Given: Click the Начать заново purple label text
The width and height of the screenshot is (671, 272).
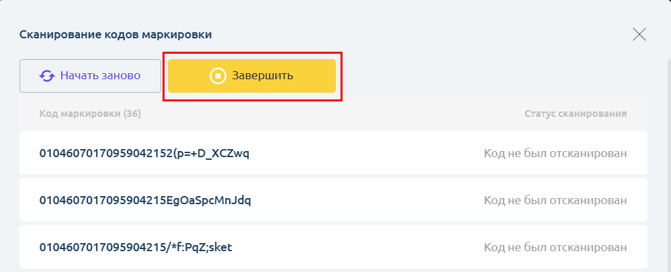Looking at the screenshot, I should (100, 76).
